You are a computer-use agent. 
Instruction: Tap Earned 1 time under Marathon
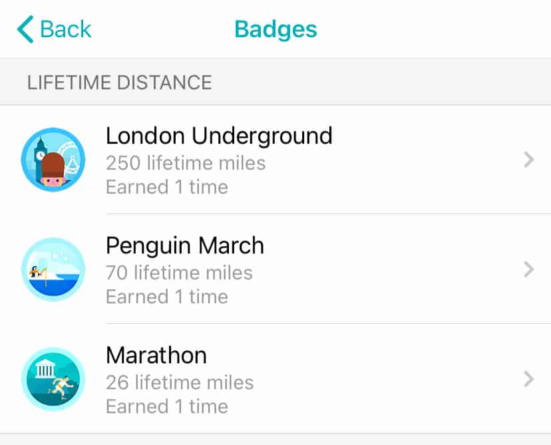click(x=167, y=406)
